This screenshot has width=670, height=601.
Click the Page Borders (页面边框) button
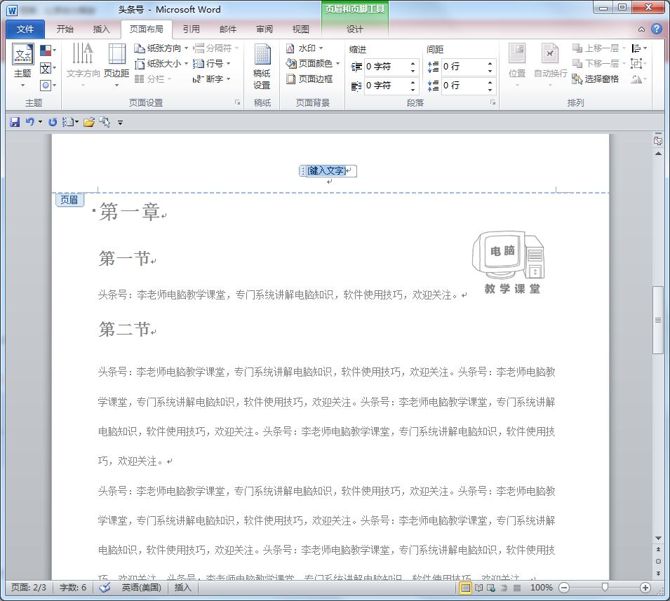coord(309,79)
